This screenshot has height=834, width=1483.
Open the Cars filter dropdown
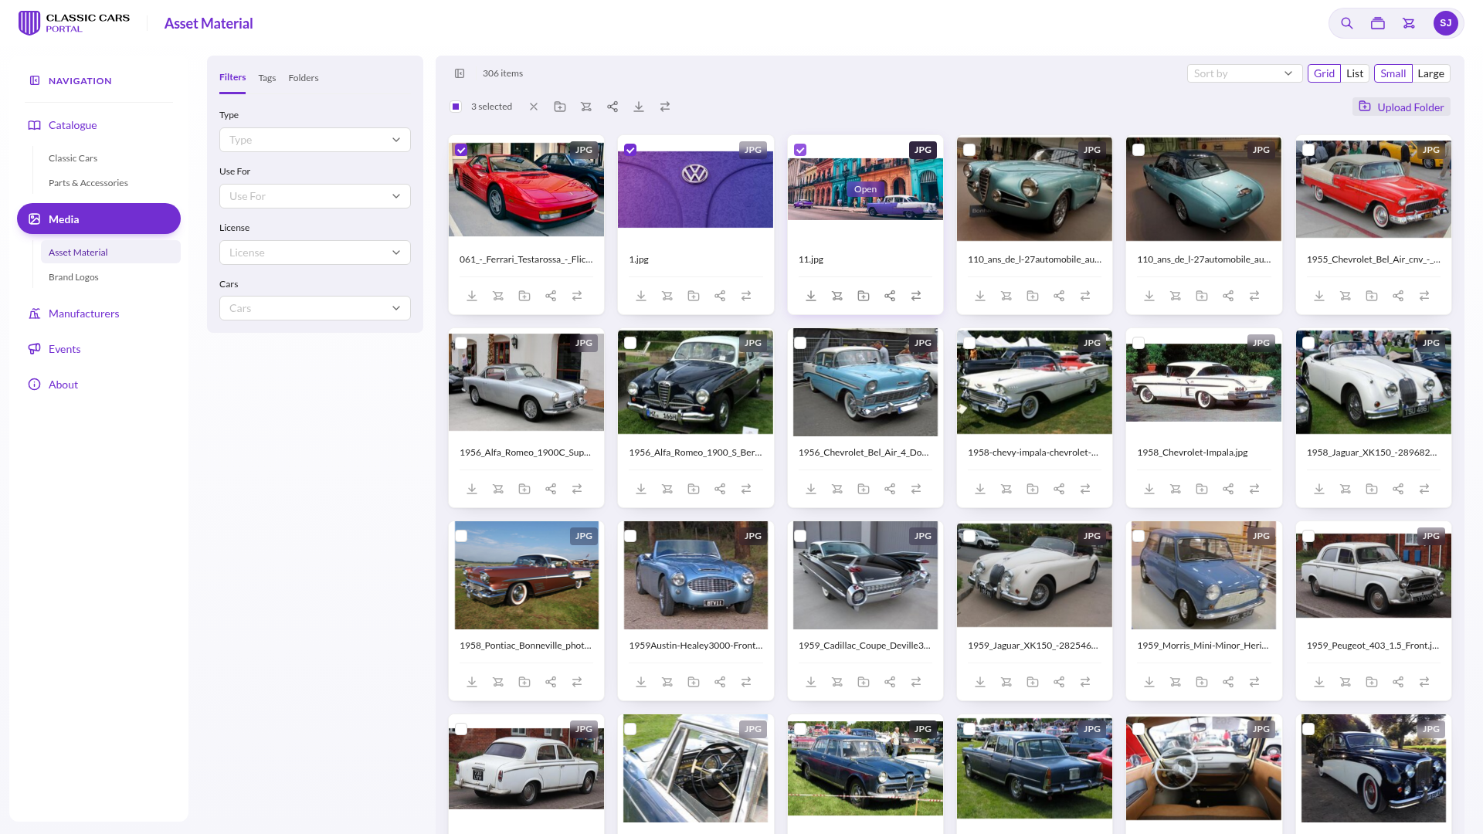click(x=315, y=308)
